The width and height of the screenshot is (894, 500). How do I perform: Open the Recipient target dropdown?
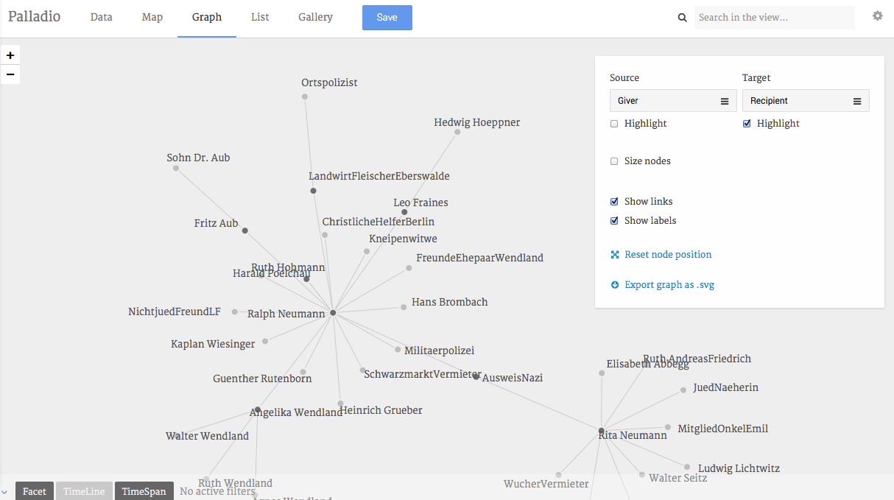point(804,100)
